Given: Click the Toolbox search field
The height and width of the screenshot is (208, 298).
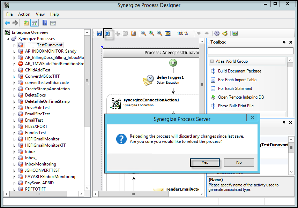Looking at the screenshot, I should click(250, 51).
